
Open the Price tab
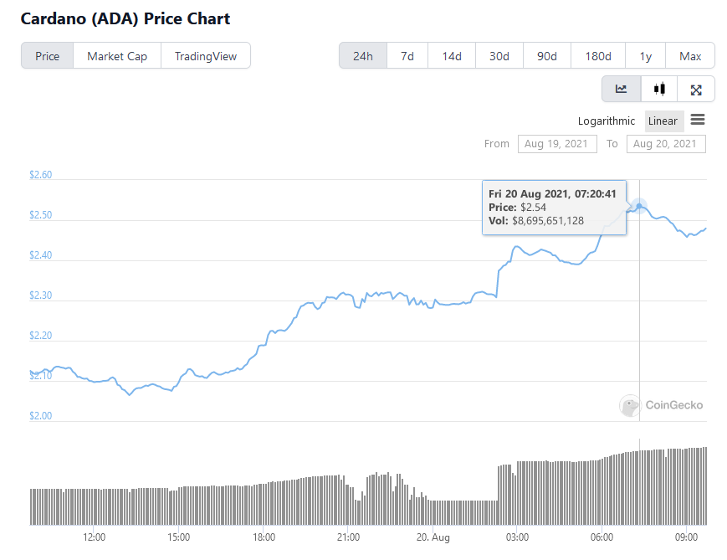point(48,56)
